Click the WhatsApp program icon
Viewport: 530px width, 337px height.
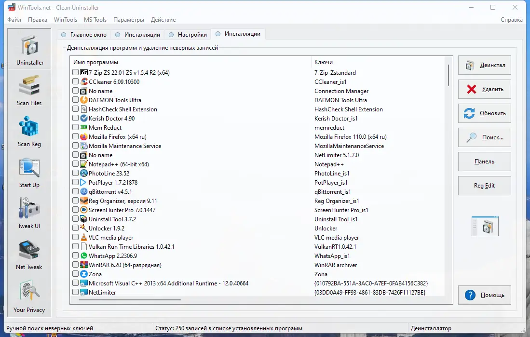coord(84,256)
